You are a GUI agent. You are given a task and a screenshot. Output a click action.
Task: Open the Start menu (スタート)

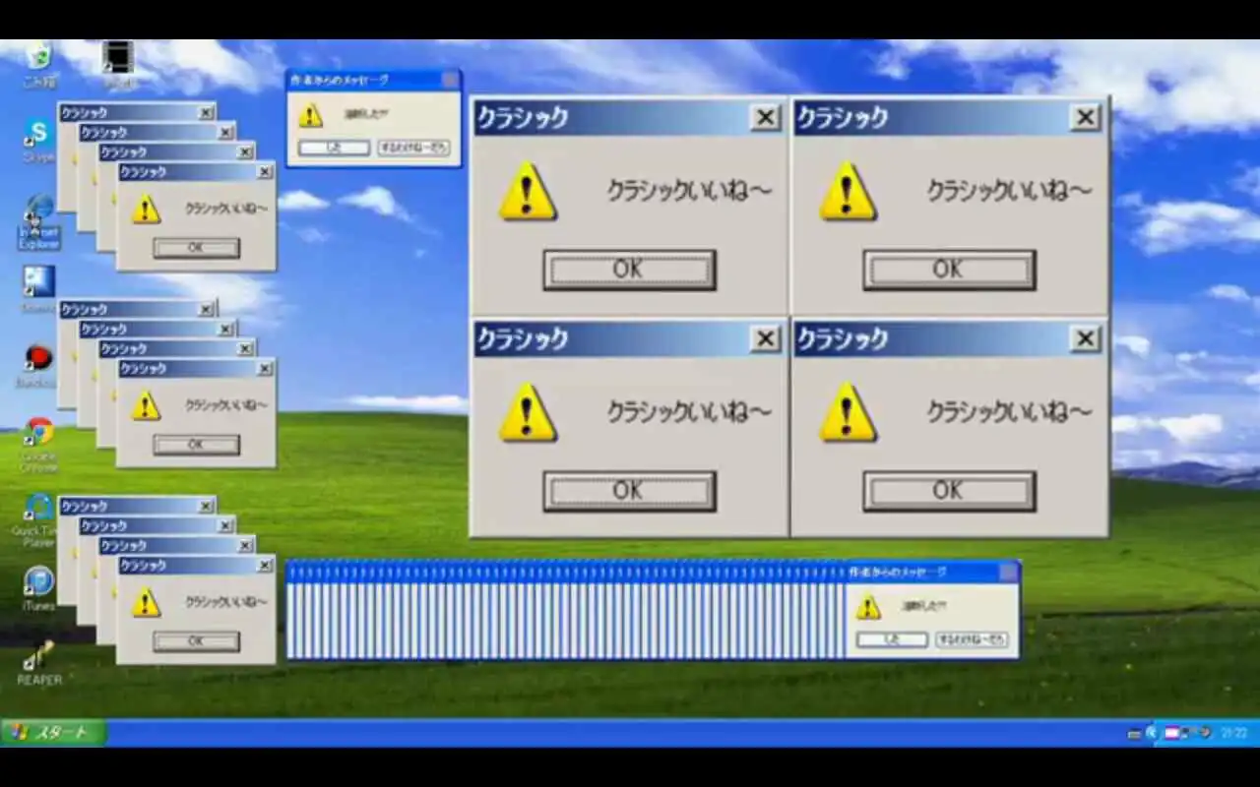click(x=53, y=732)
